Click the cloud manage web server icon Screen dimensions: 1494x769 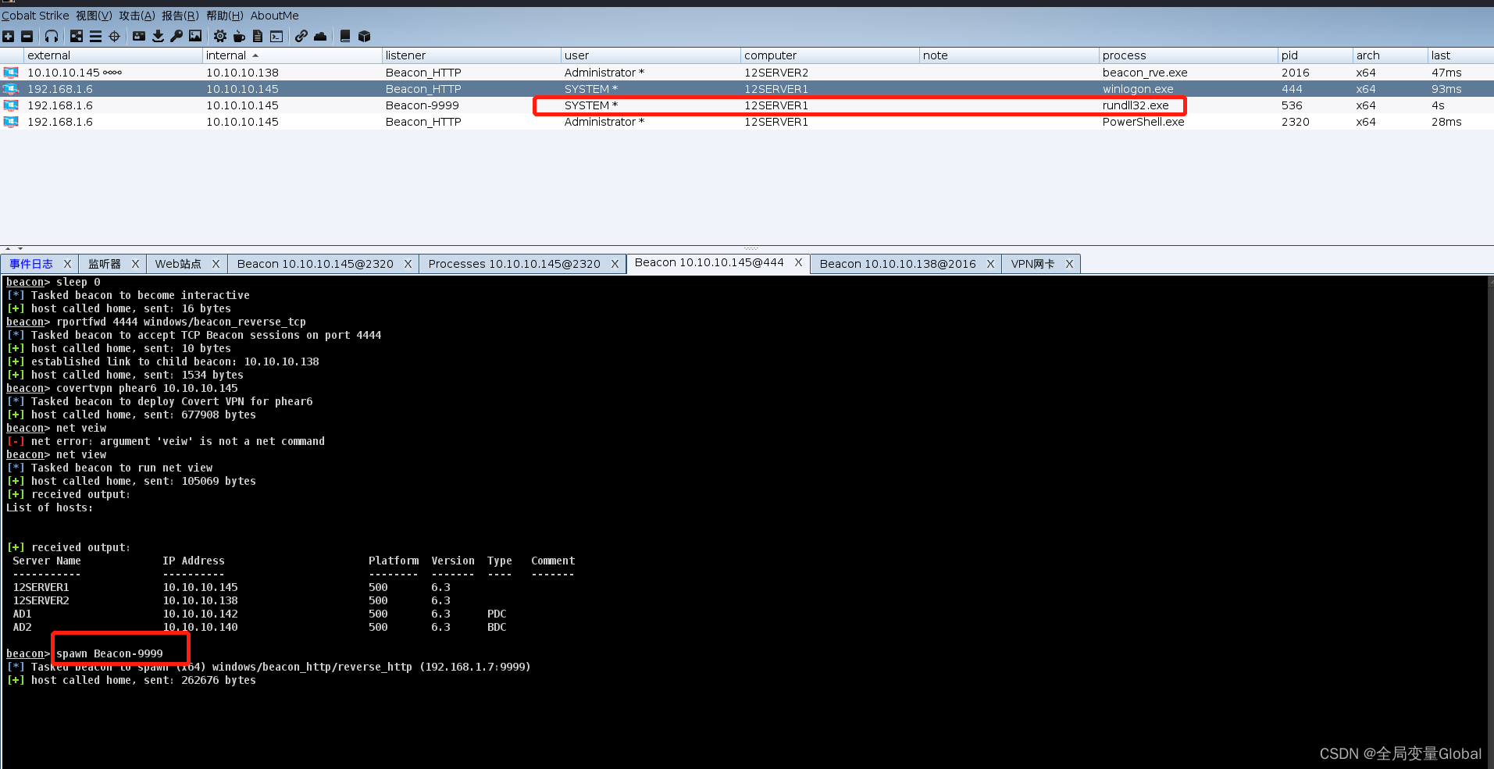[320, 36]
